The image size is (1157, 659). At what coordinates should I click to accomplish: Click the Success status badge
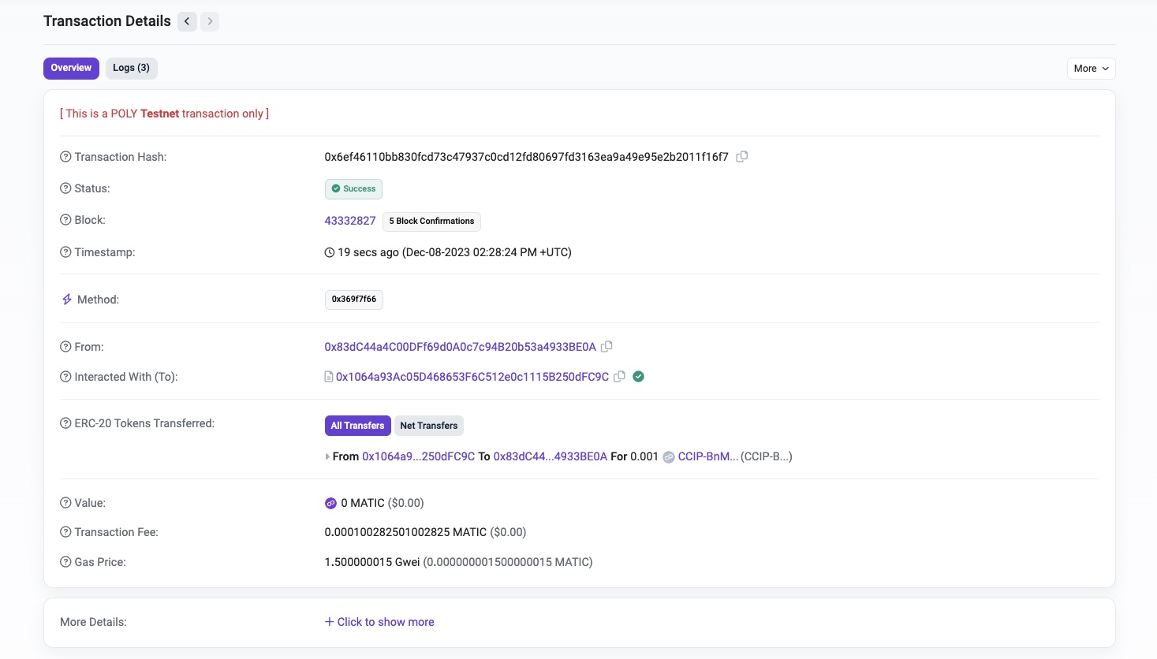pos(353,189)
